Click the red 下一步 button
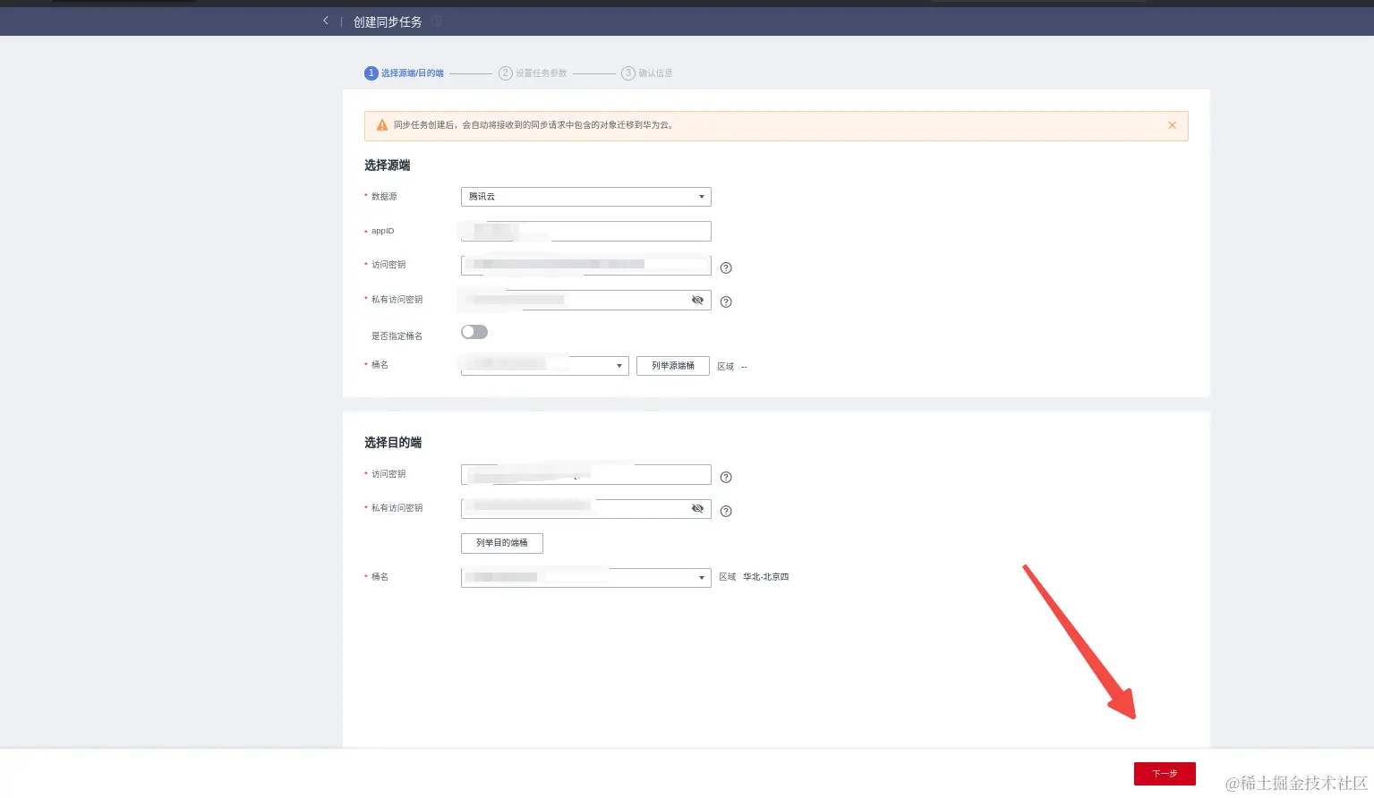Screen dimensions: 1374x798 tap(1165, 774)
